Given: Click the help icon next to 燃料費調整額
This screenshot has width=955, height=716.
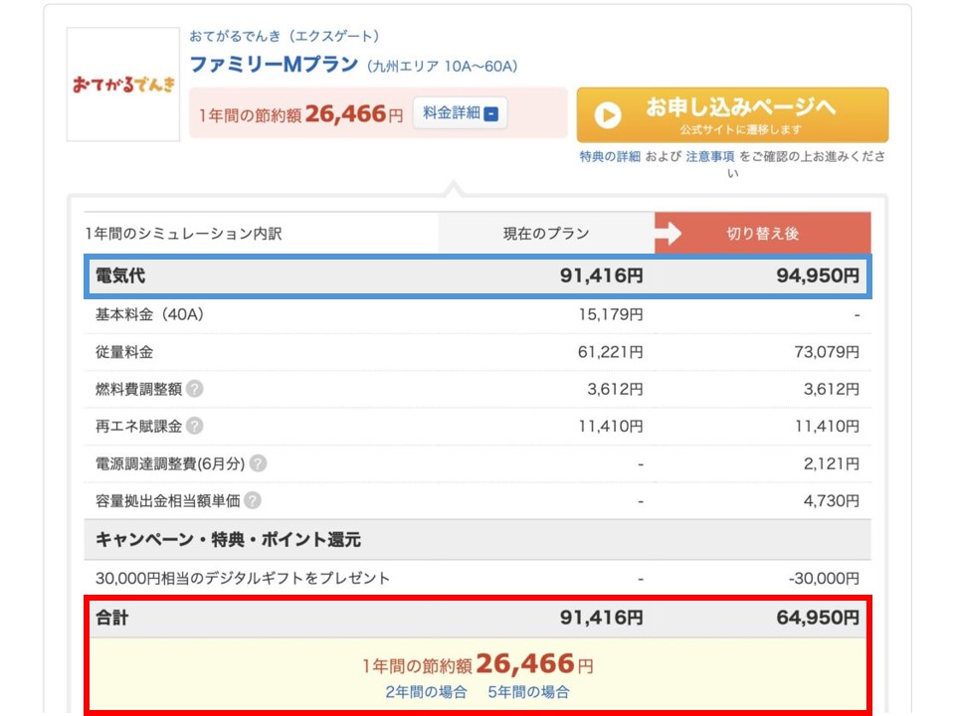Looking at the screenshot, I should click(x=194, y=389).
